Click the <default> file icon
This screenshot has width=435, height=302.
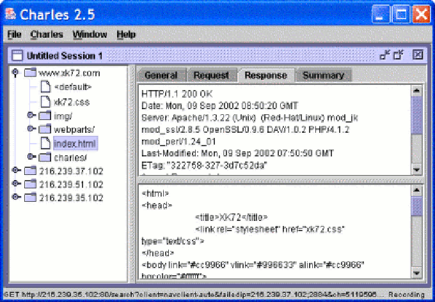45,87
